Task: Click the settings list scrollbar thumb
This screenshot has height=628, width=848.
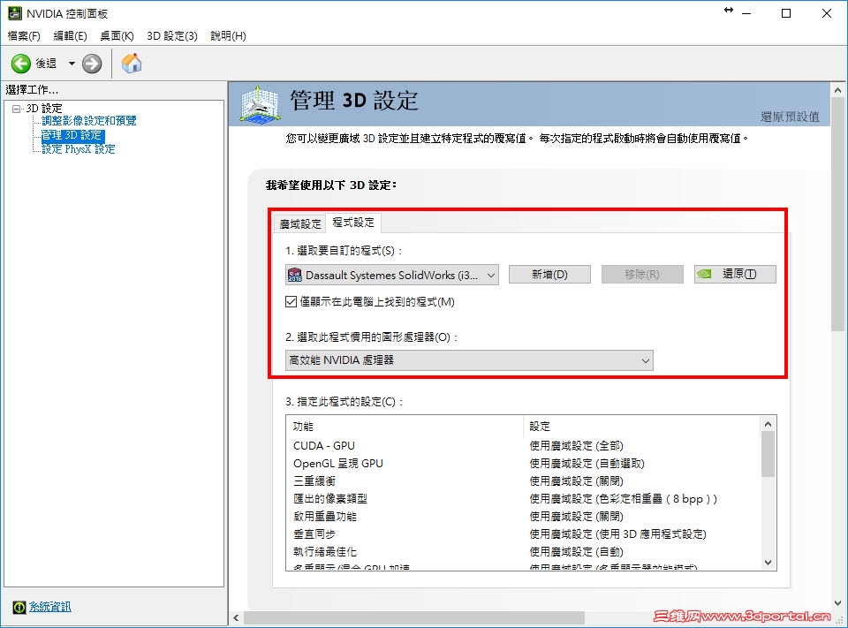Action: [768, 454]
